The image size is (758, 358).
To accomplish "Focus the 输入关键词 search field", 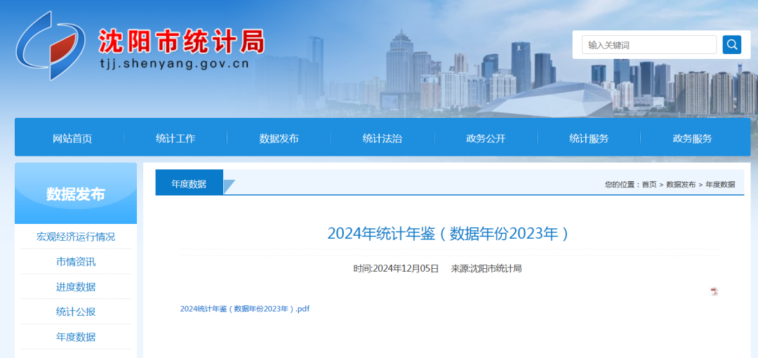I will [x=649, y=44].
